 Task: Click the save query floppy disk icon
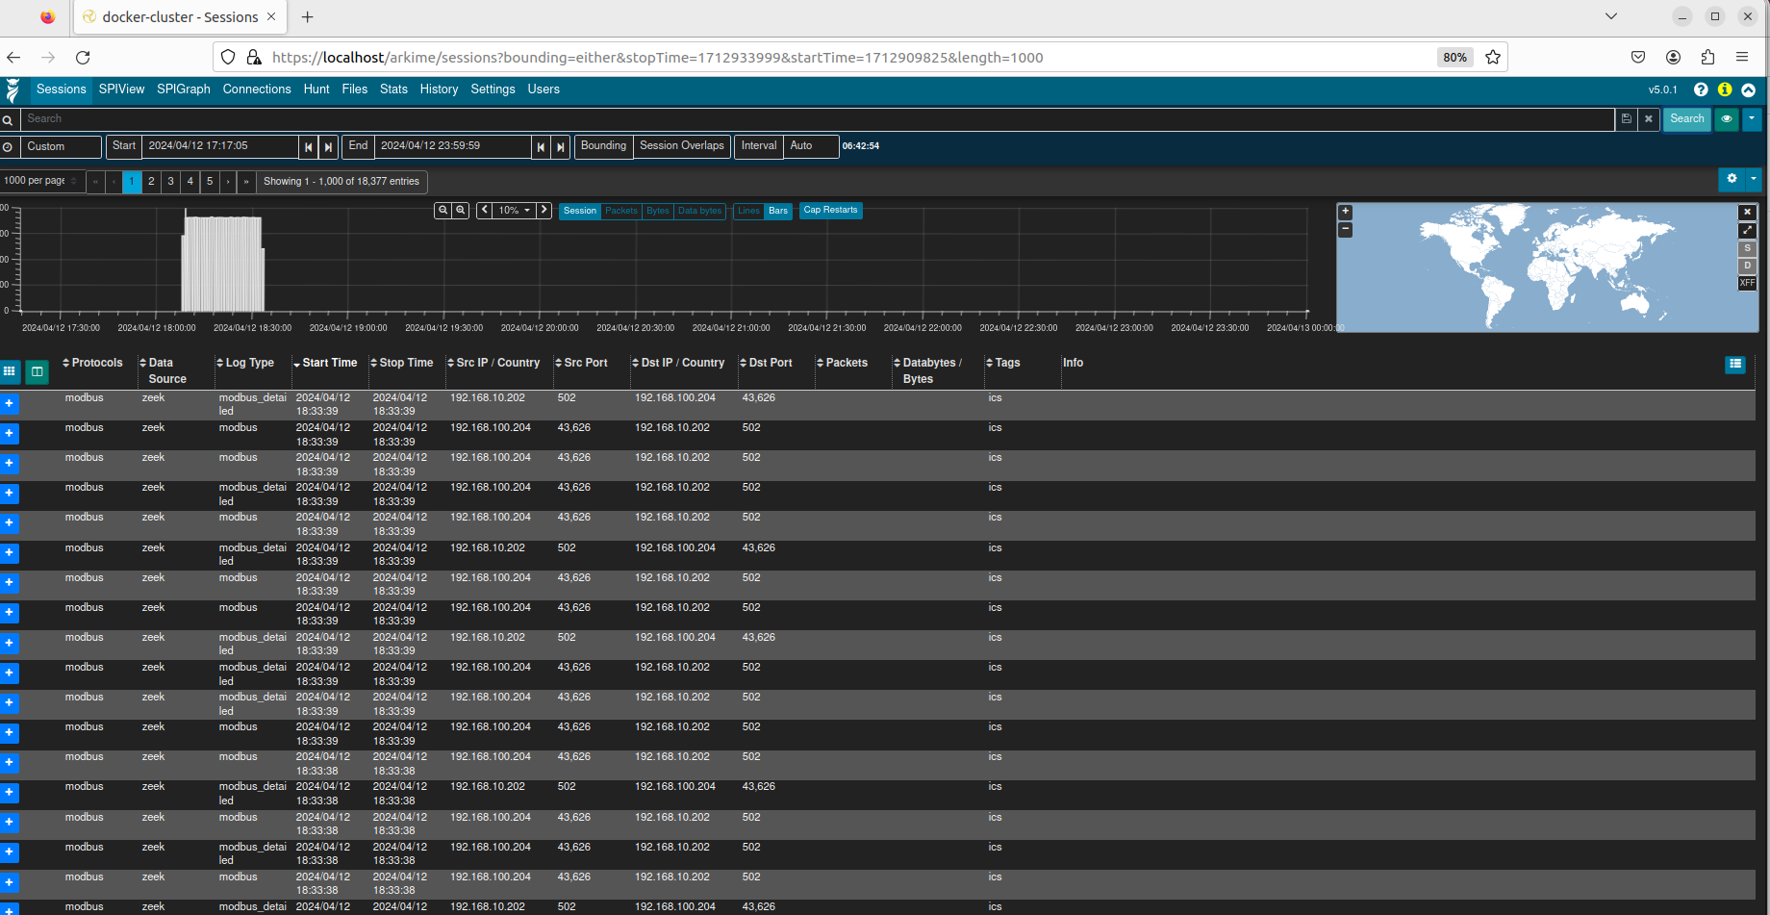1626,119
